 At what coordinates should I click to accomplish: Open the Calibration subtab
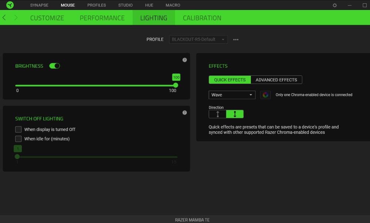click(x=202, y=18)
